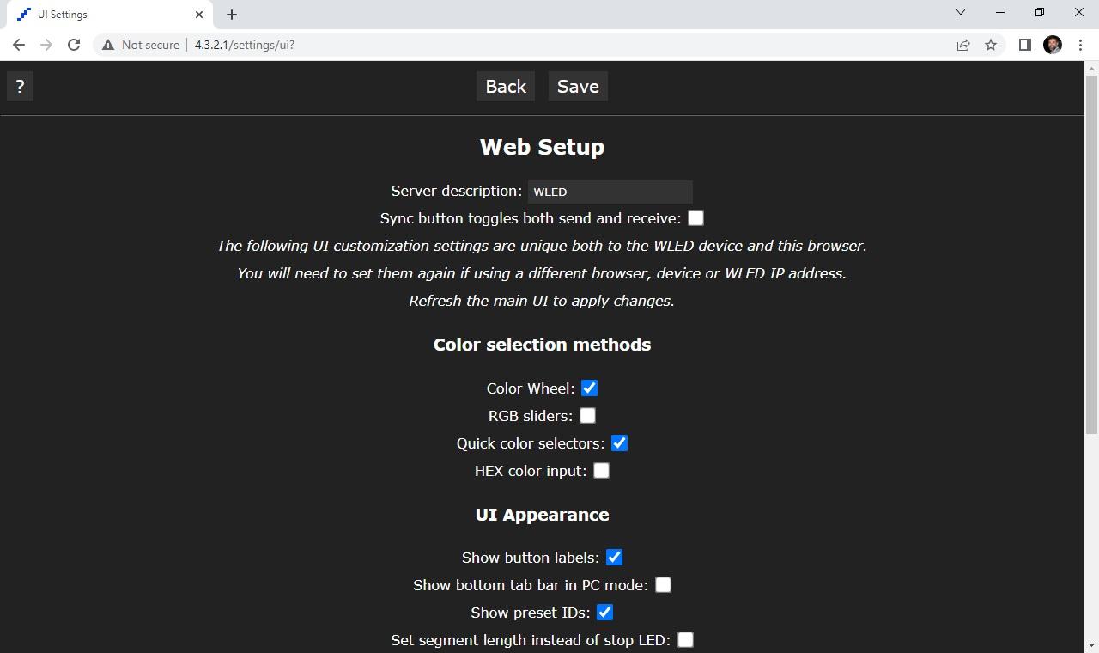
Task: Open the browser side panel icon
Action: coord(1024,45)
